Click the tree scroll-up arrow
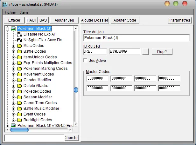Screen dimensions: 196x145 click(76, 29)
